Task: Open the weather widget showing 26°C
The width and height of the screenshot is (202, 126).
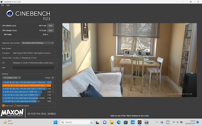Action: [x=8, y=122]
